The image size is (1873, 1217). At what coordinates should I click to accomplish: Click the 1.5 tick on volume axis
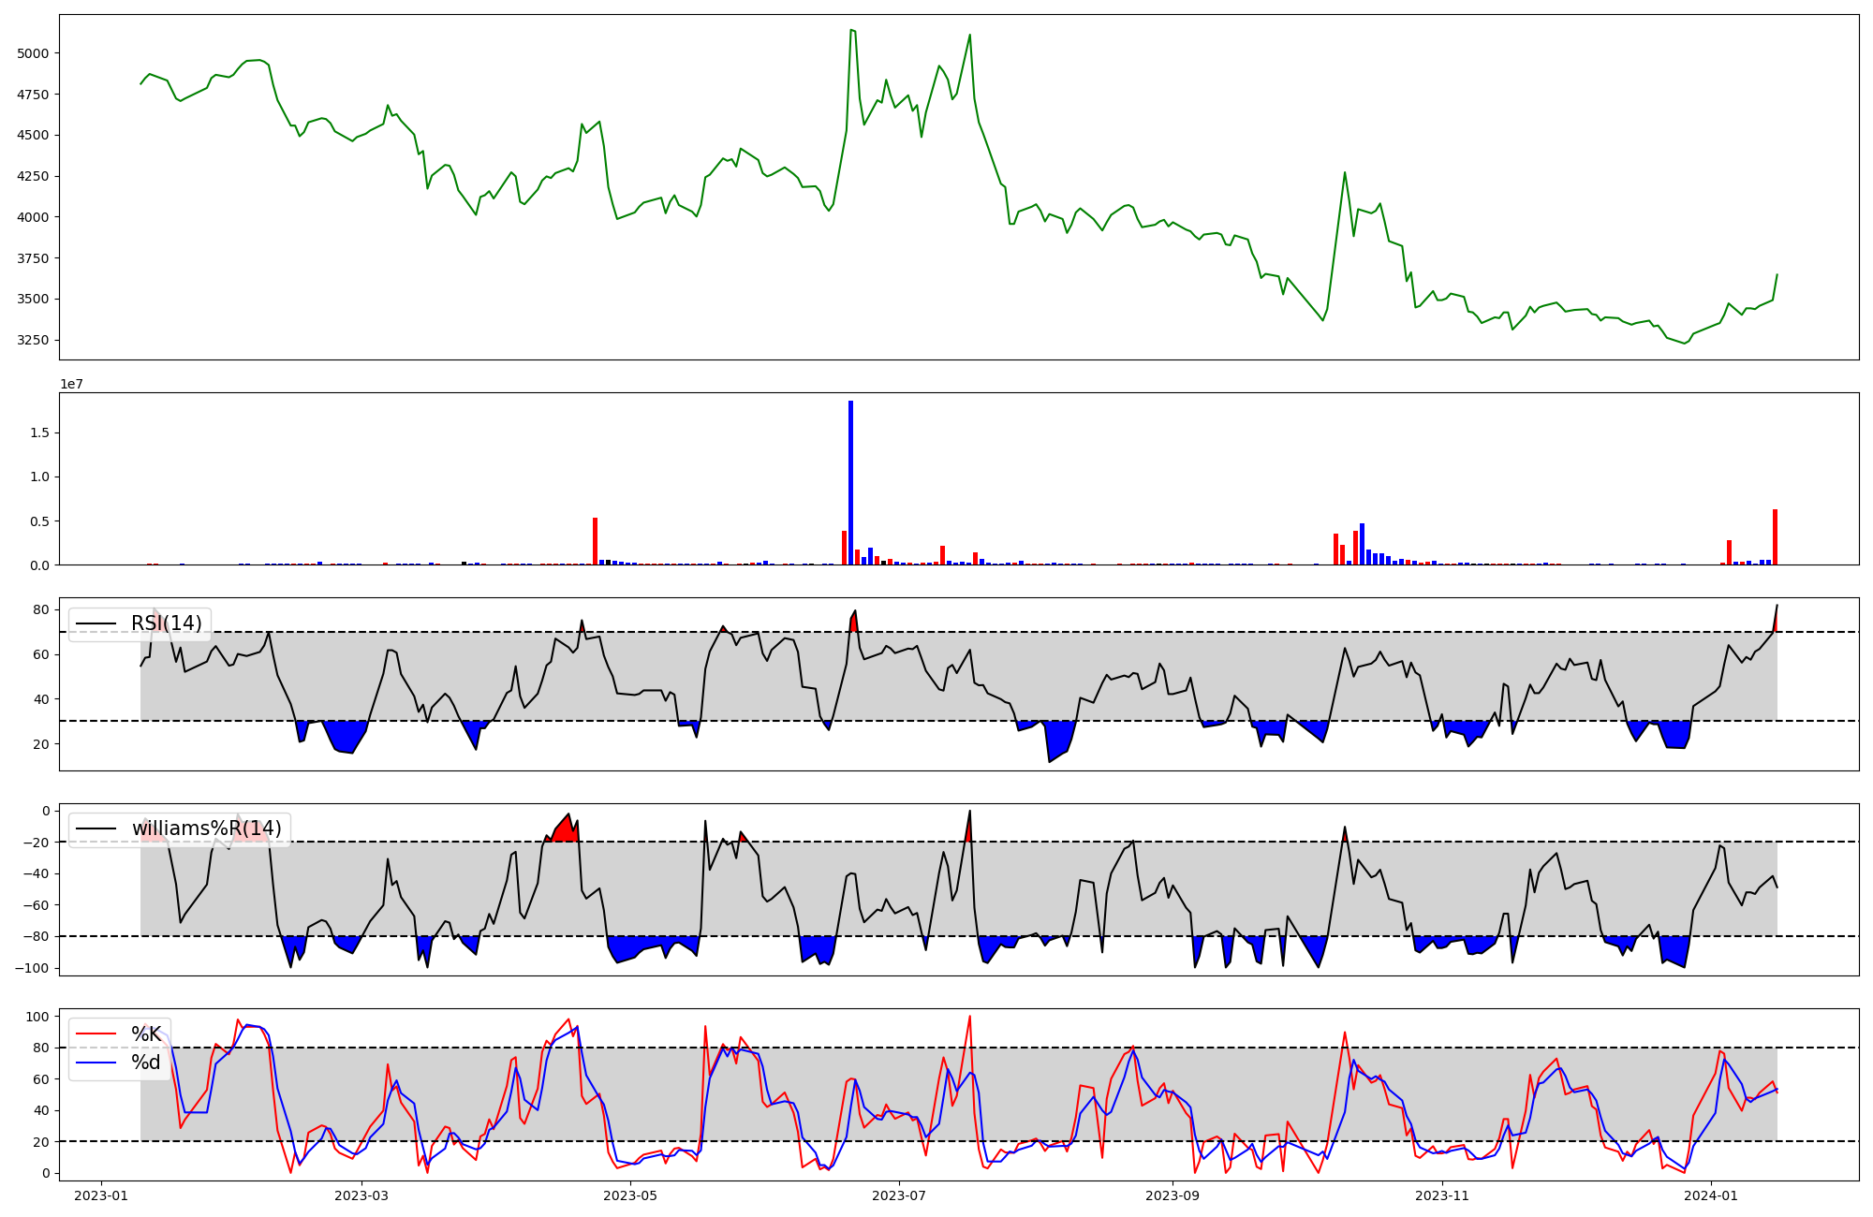pos(39,433)
